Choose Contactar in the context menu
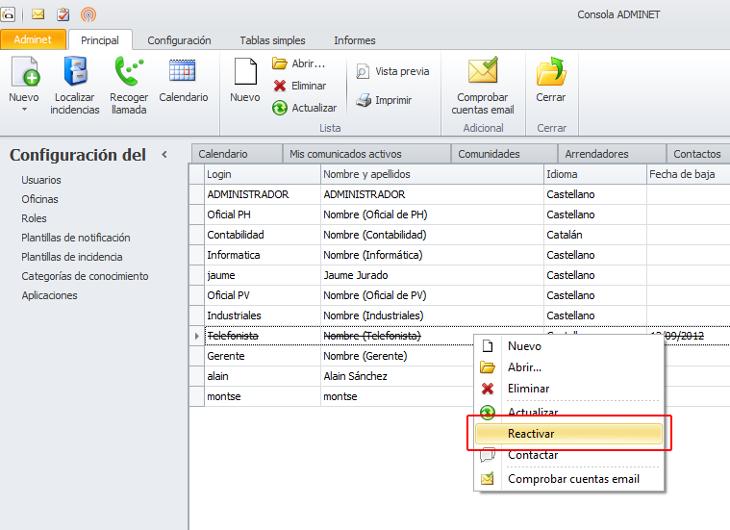This screenshot has width=730, height=530. point(533,455)
